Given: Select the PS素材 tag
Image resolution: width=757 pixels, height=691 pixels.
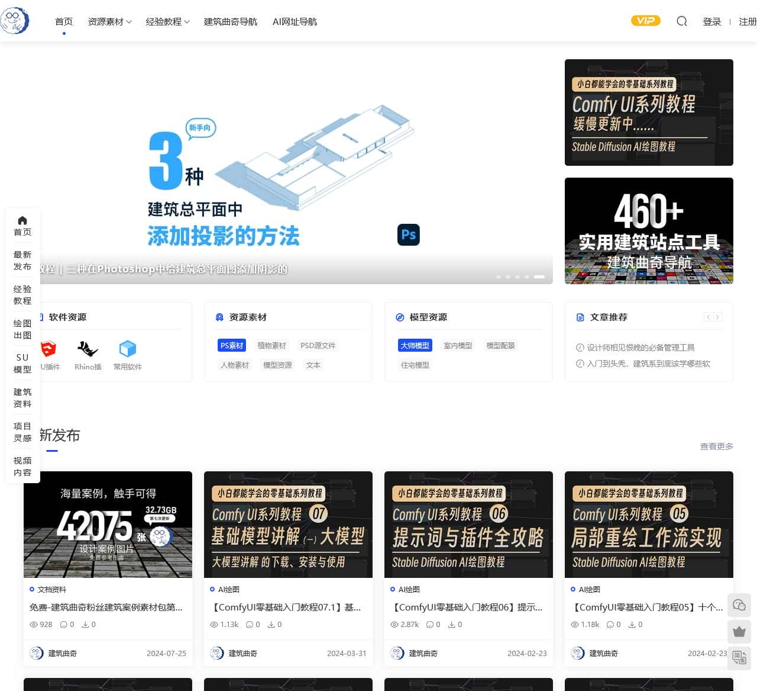Looking at the screenshot, I should [232, 346].
